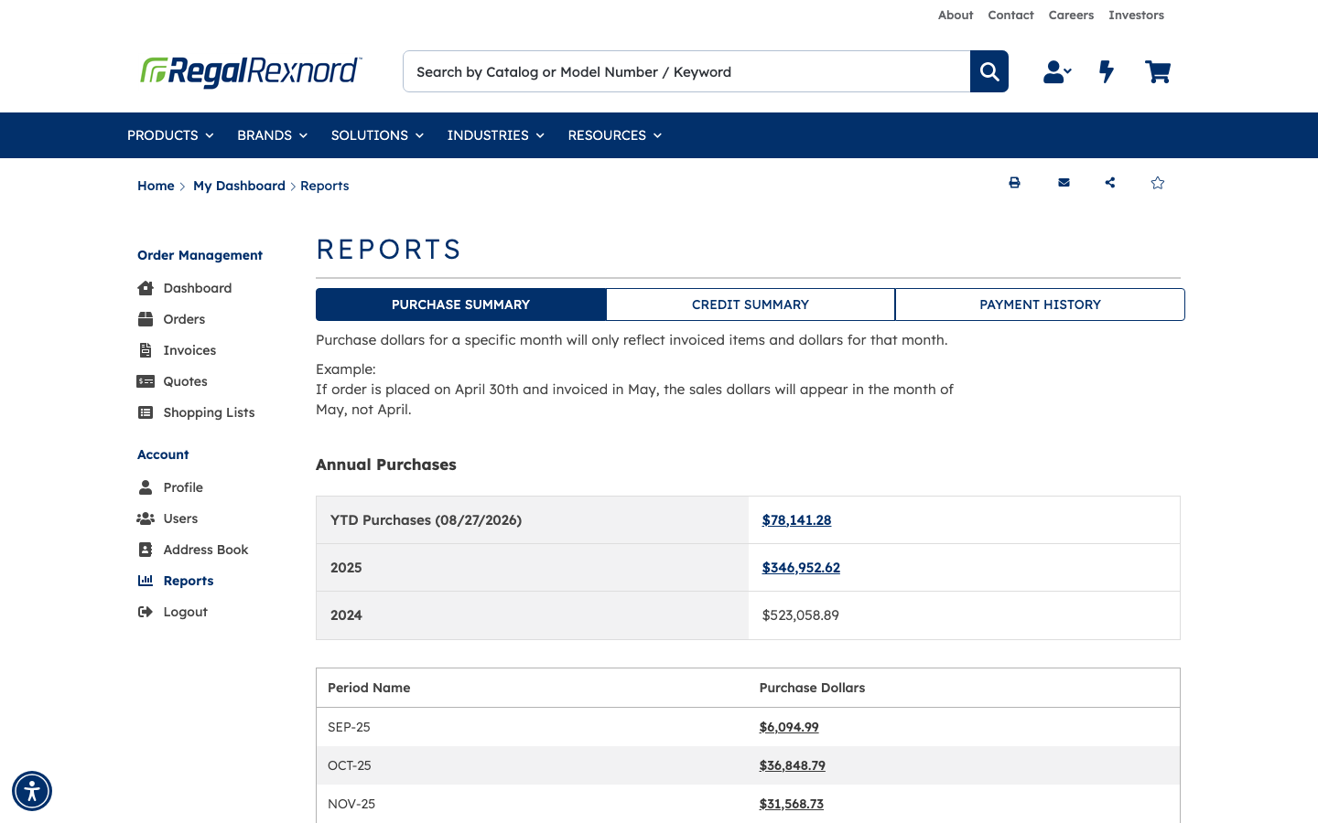Open 2025 purchases amount $346,952.62

pyautogui.click(x=801, y=568)
